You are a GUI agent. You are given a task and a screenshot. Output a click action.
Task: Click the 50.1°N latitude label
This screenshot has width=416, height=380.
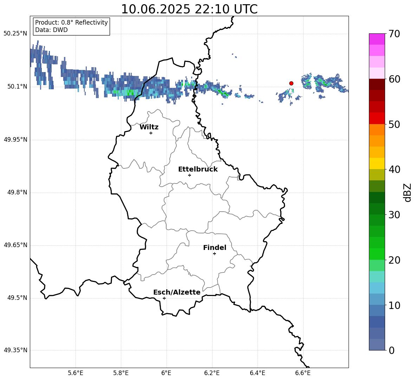pyautogui.click(x=17, y=86)
